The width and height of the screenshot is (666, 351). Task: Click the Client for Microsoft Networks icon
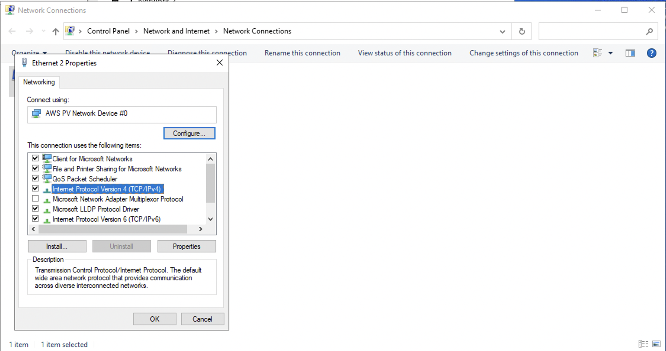pos(47,158)
